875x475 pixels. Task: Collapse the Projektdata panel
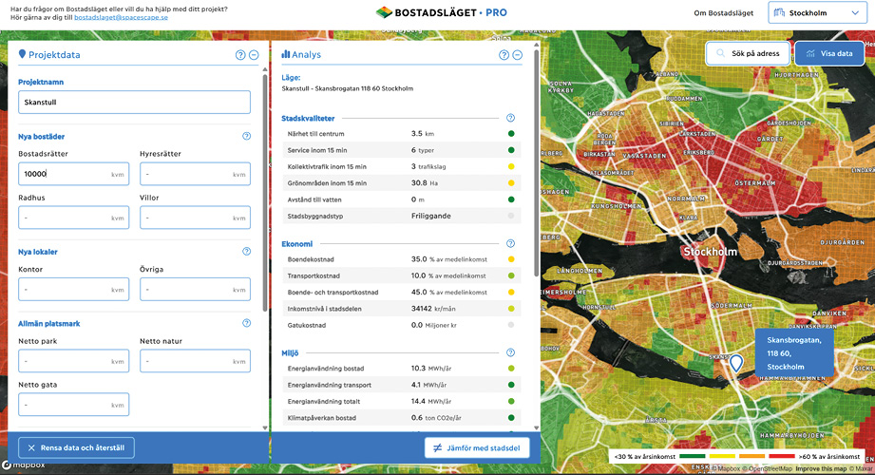pos(254,55)
